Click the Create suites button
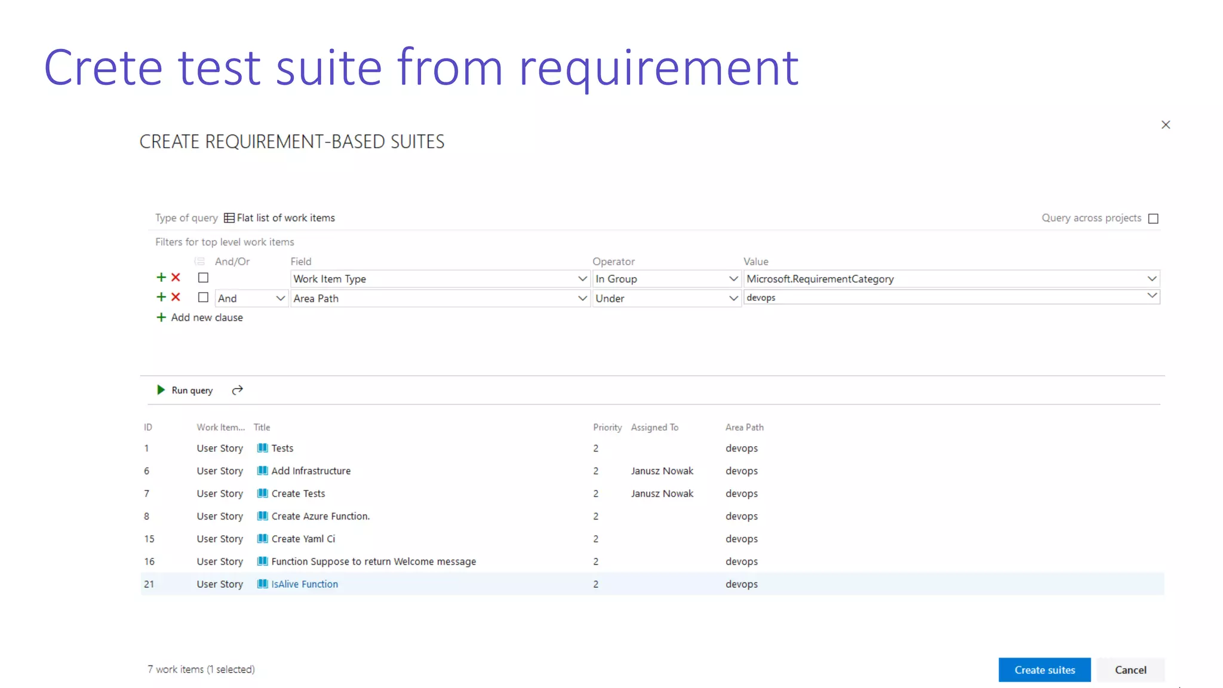The height and width of the screenshot is (688, 1223). [1044, 670]
